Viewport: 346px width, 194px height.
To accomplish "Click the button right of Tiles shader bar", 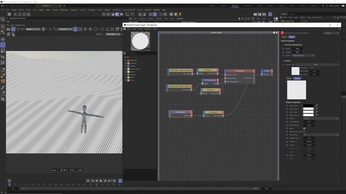I will pos(338,65).
